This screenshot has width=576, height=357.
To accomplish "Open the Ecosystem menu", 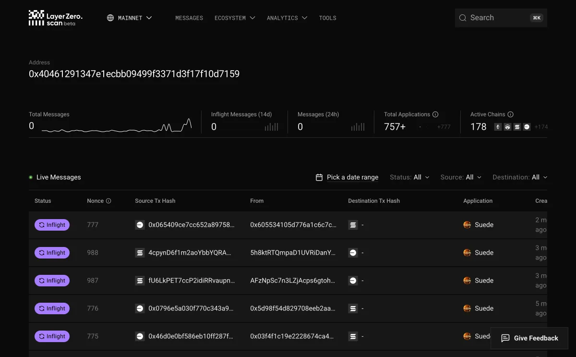I will coord(235,18).
